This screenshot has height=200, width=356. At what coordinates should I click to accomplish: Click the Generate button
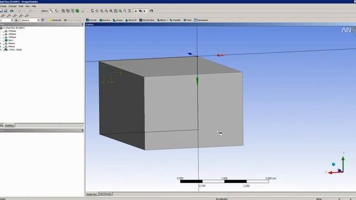coord(55,20)
